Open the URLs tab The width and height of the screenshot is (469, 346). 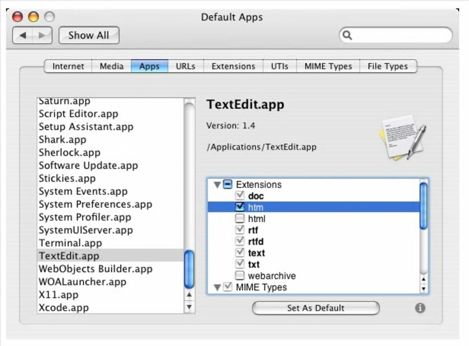185,66
